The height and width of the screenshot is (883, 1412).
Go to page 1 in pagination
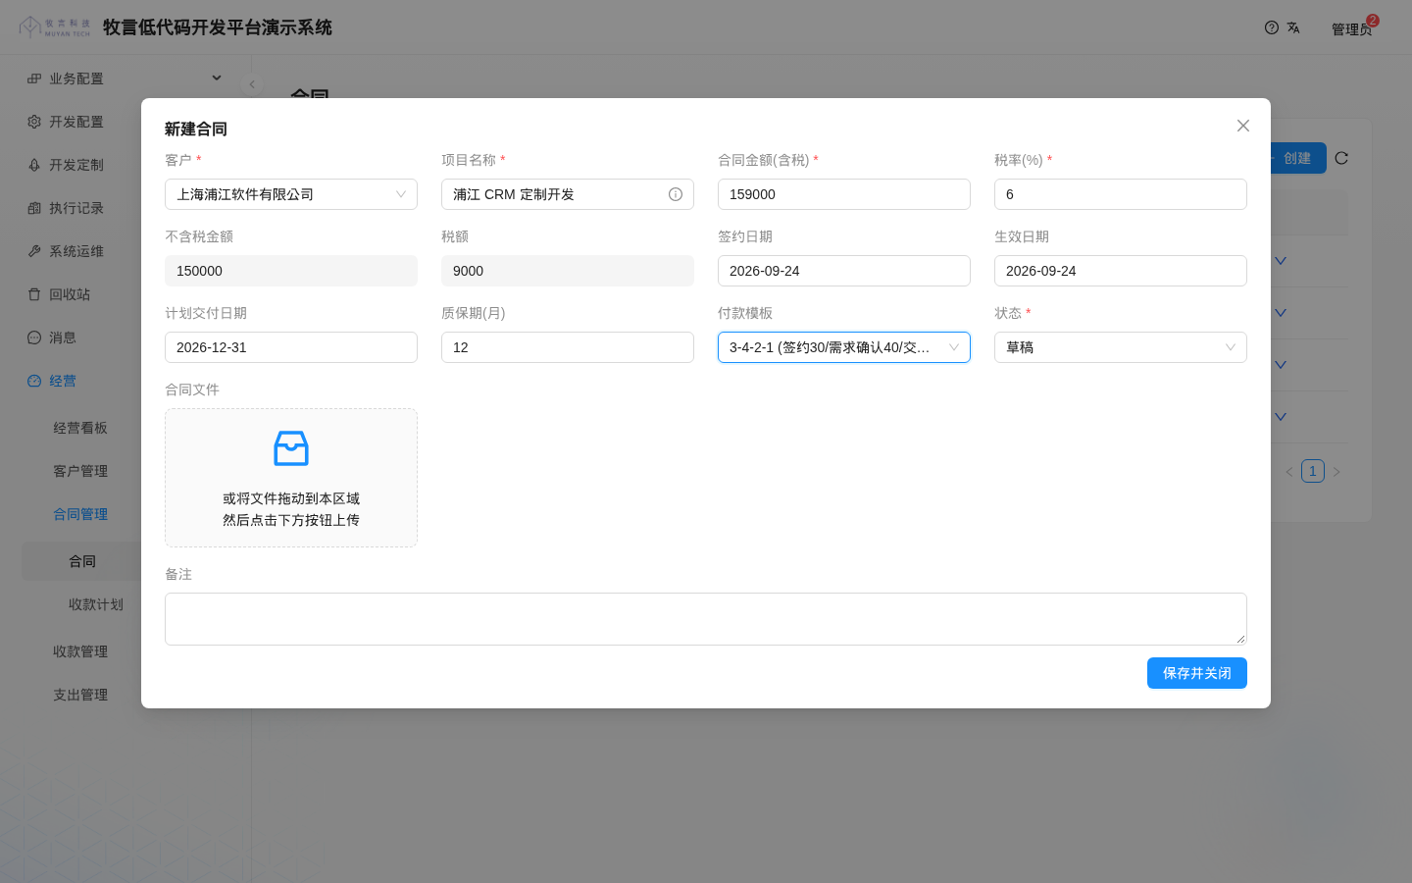1313,471
